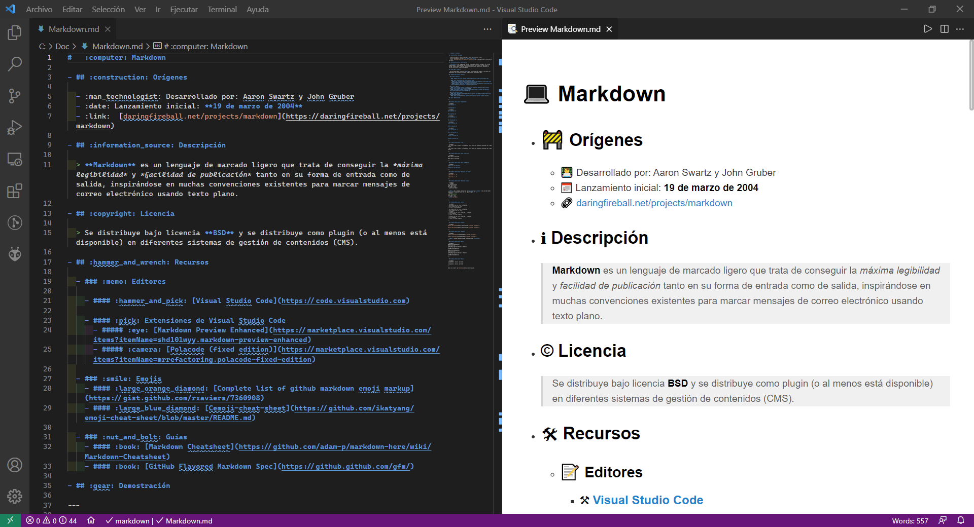Open the Source Control icon
974x527 pixels.
click(x=14, y=96)
